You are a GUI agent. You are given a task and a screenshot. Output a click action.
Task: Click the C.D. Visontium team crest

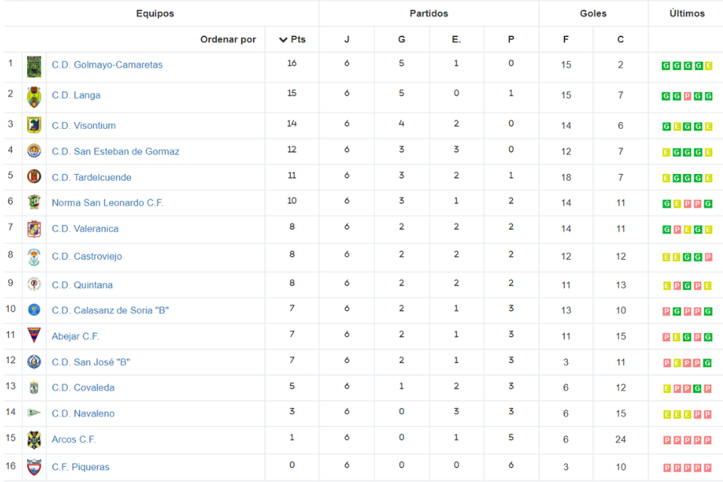34,125
